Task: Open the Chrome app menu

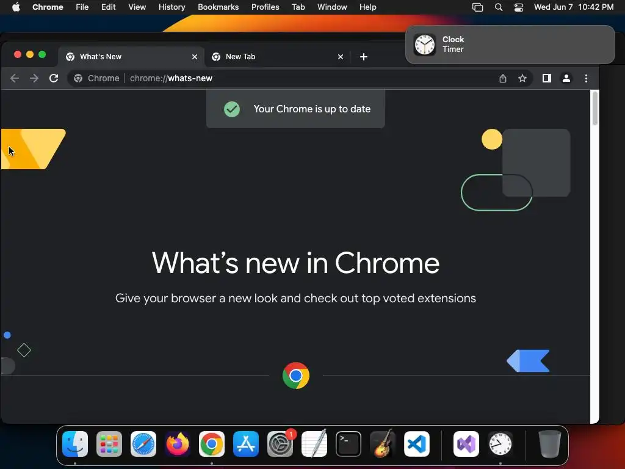Action: [x=48, y=7]
